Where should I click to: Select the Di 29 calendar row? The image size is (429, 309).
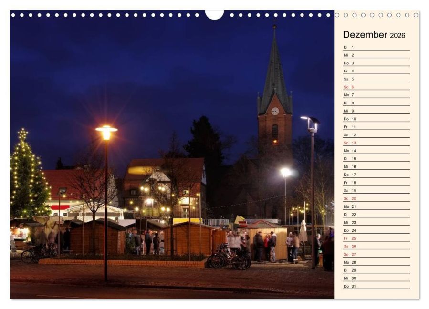tap(377, 270)
